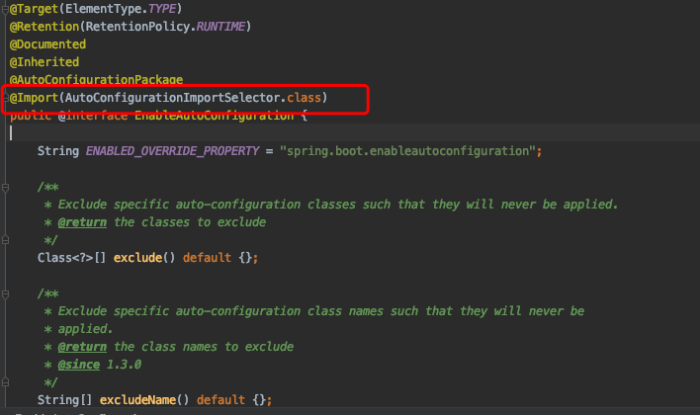
Task: Click the @Target annotation
Action: coord(34,9)
